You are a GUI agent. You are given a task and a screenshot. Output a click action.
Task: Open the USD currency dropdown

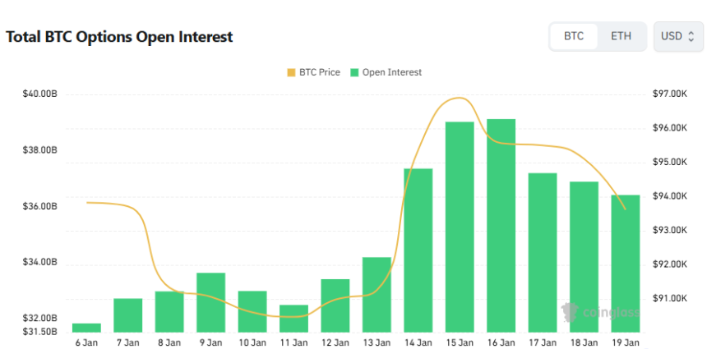[x=678, y=36]
